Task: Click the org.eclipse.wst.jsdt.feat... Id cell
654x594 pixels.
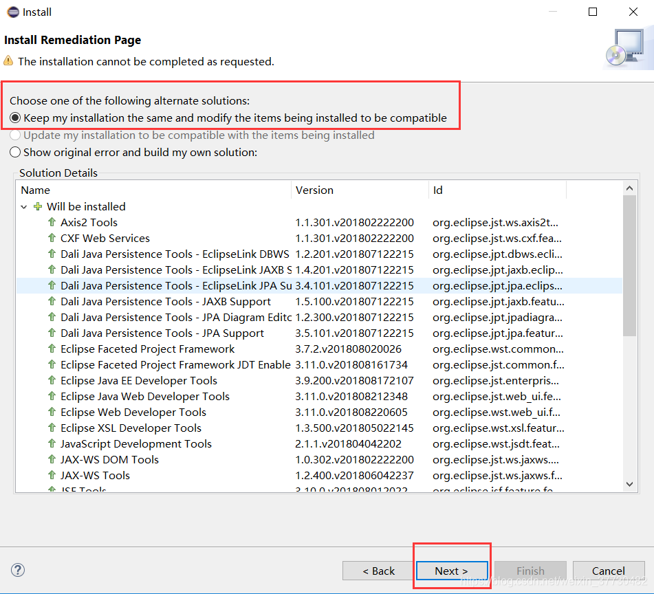Action: click(x=496, y=444)
